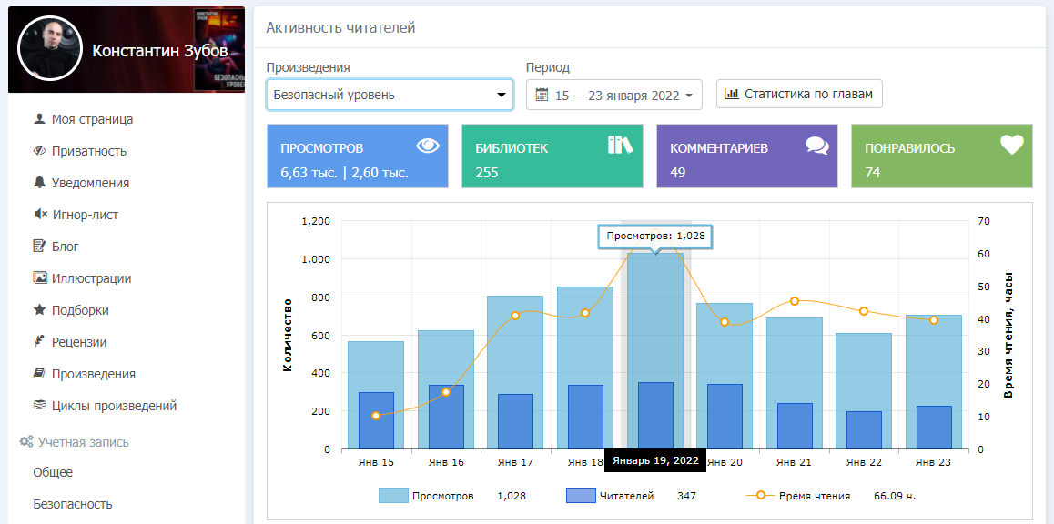Expand the 15 — 23 января 2022 period picker
The width and height of the screenshot is (1054, 524).
point(613,95)
